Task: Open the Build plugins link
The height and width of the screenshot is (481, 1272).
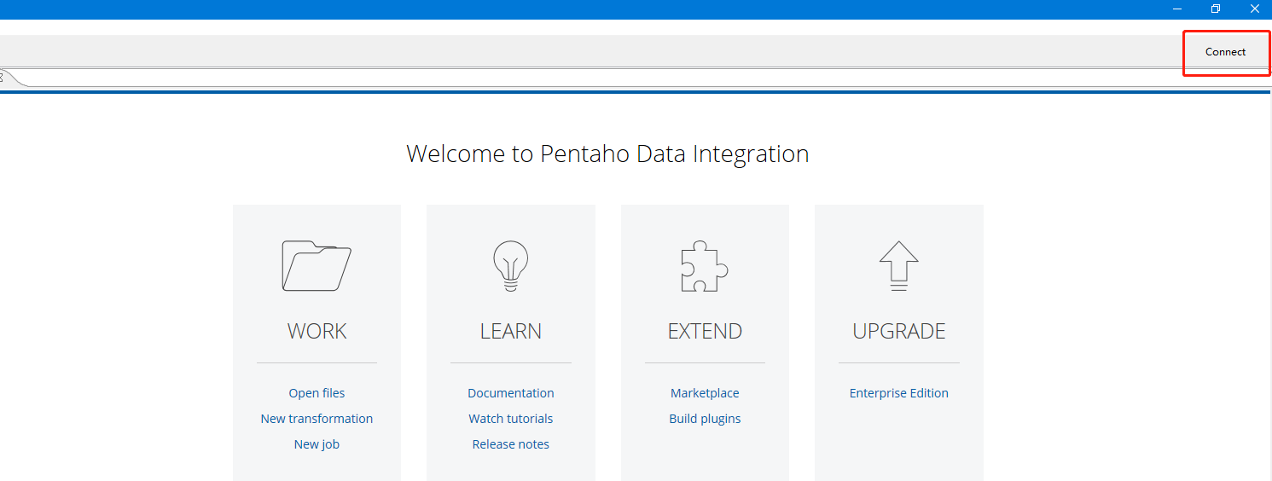Action: (705, 419)
